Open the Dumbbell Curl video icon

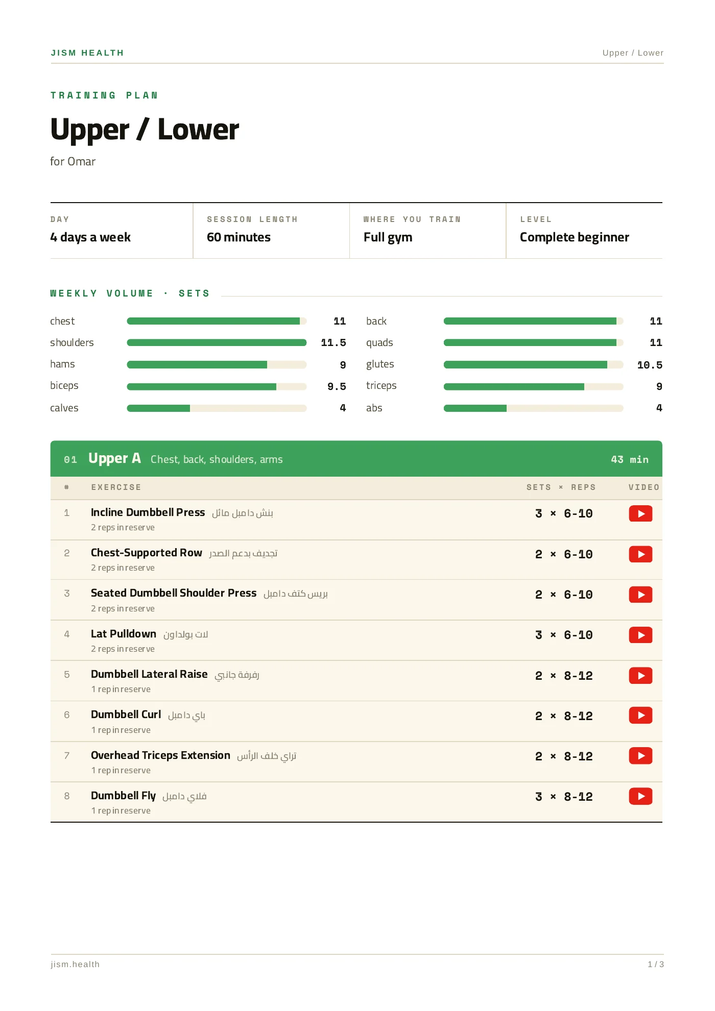coord(640,716)
